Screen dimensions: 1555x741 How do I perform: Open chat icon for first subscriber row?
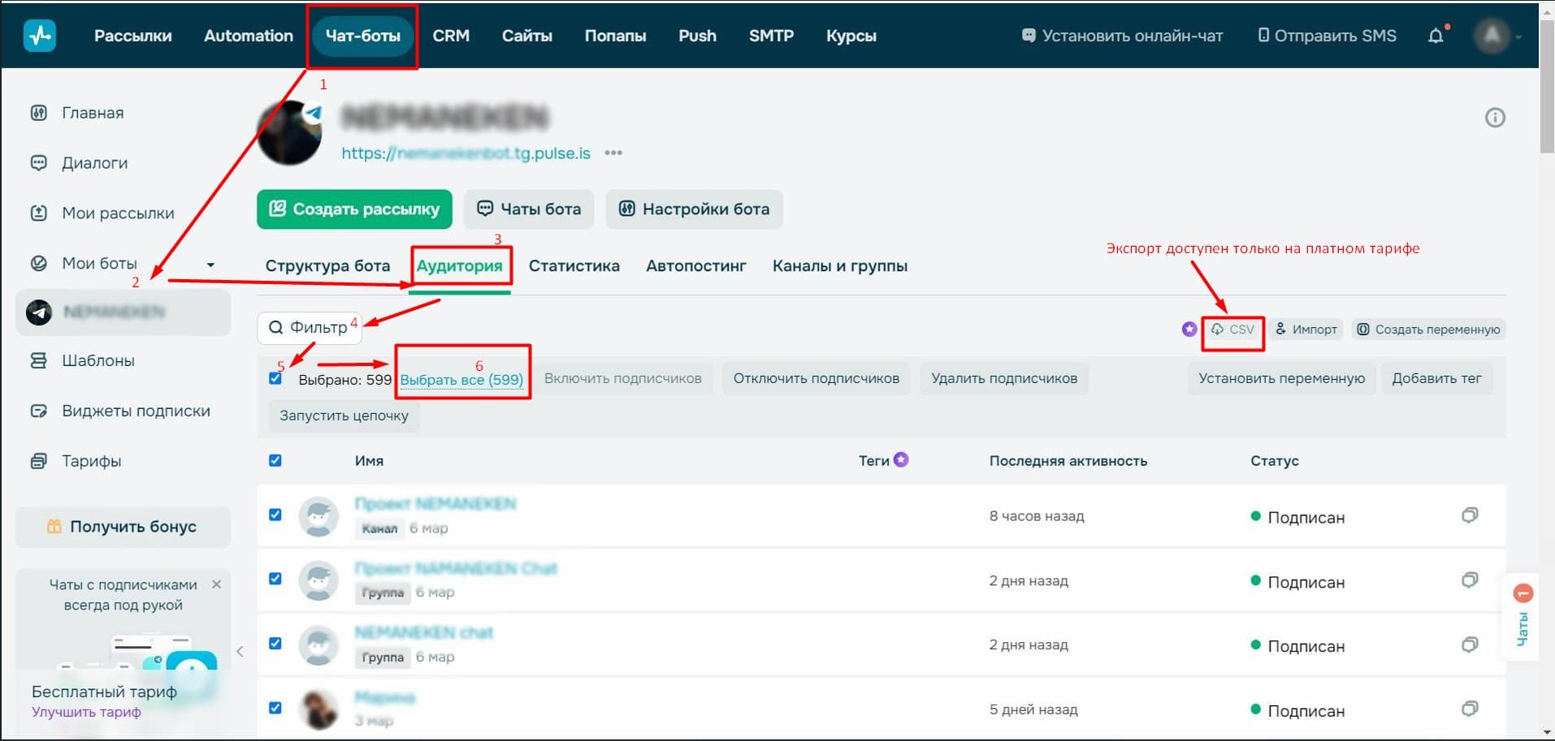(1469, 515)
